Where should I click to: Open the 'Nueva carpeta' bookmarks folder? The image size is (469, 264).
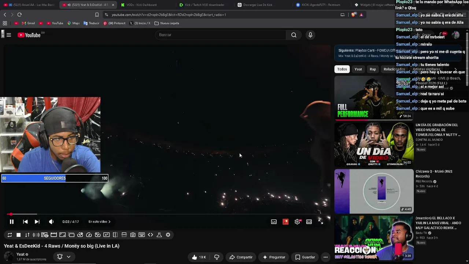tap(167, 23)
